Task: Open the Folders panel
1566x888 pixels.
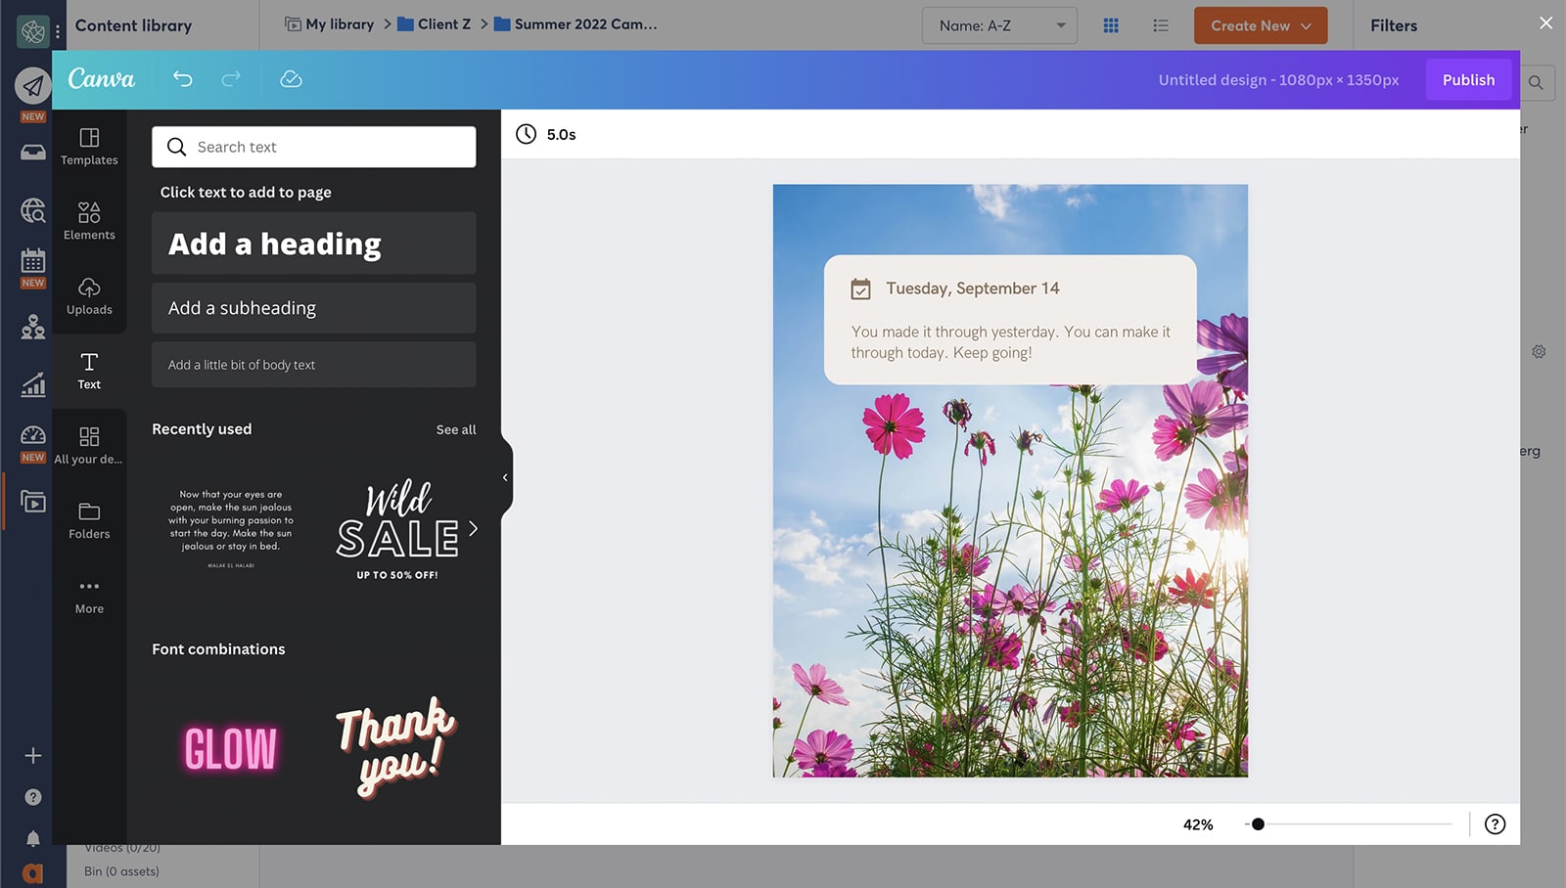Action: 89,520
